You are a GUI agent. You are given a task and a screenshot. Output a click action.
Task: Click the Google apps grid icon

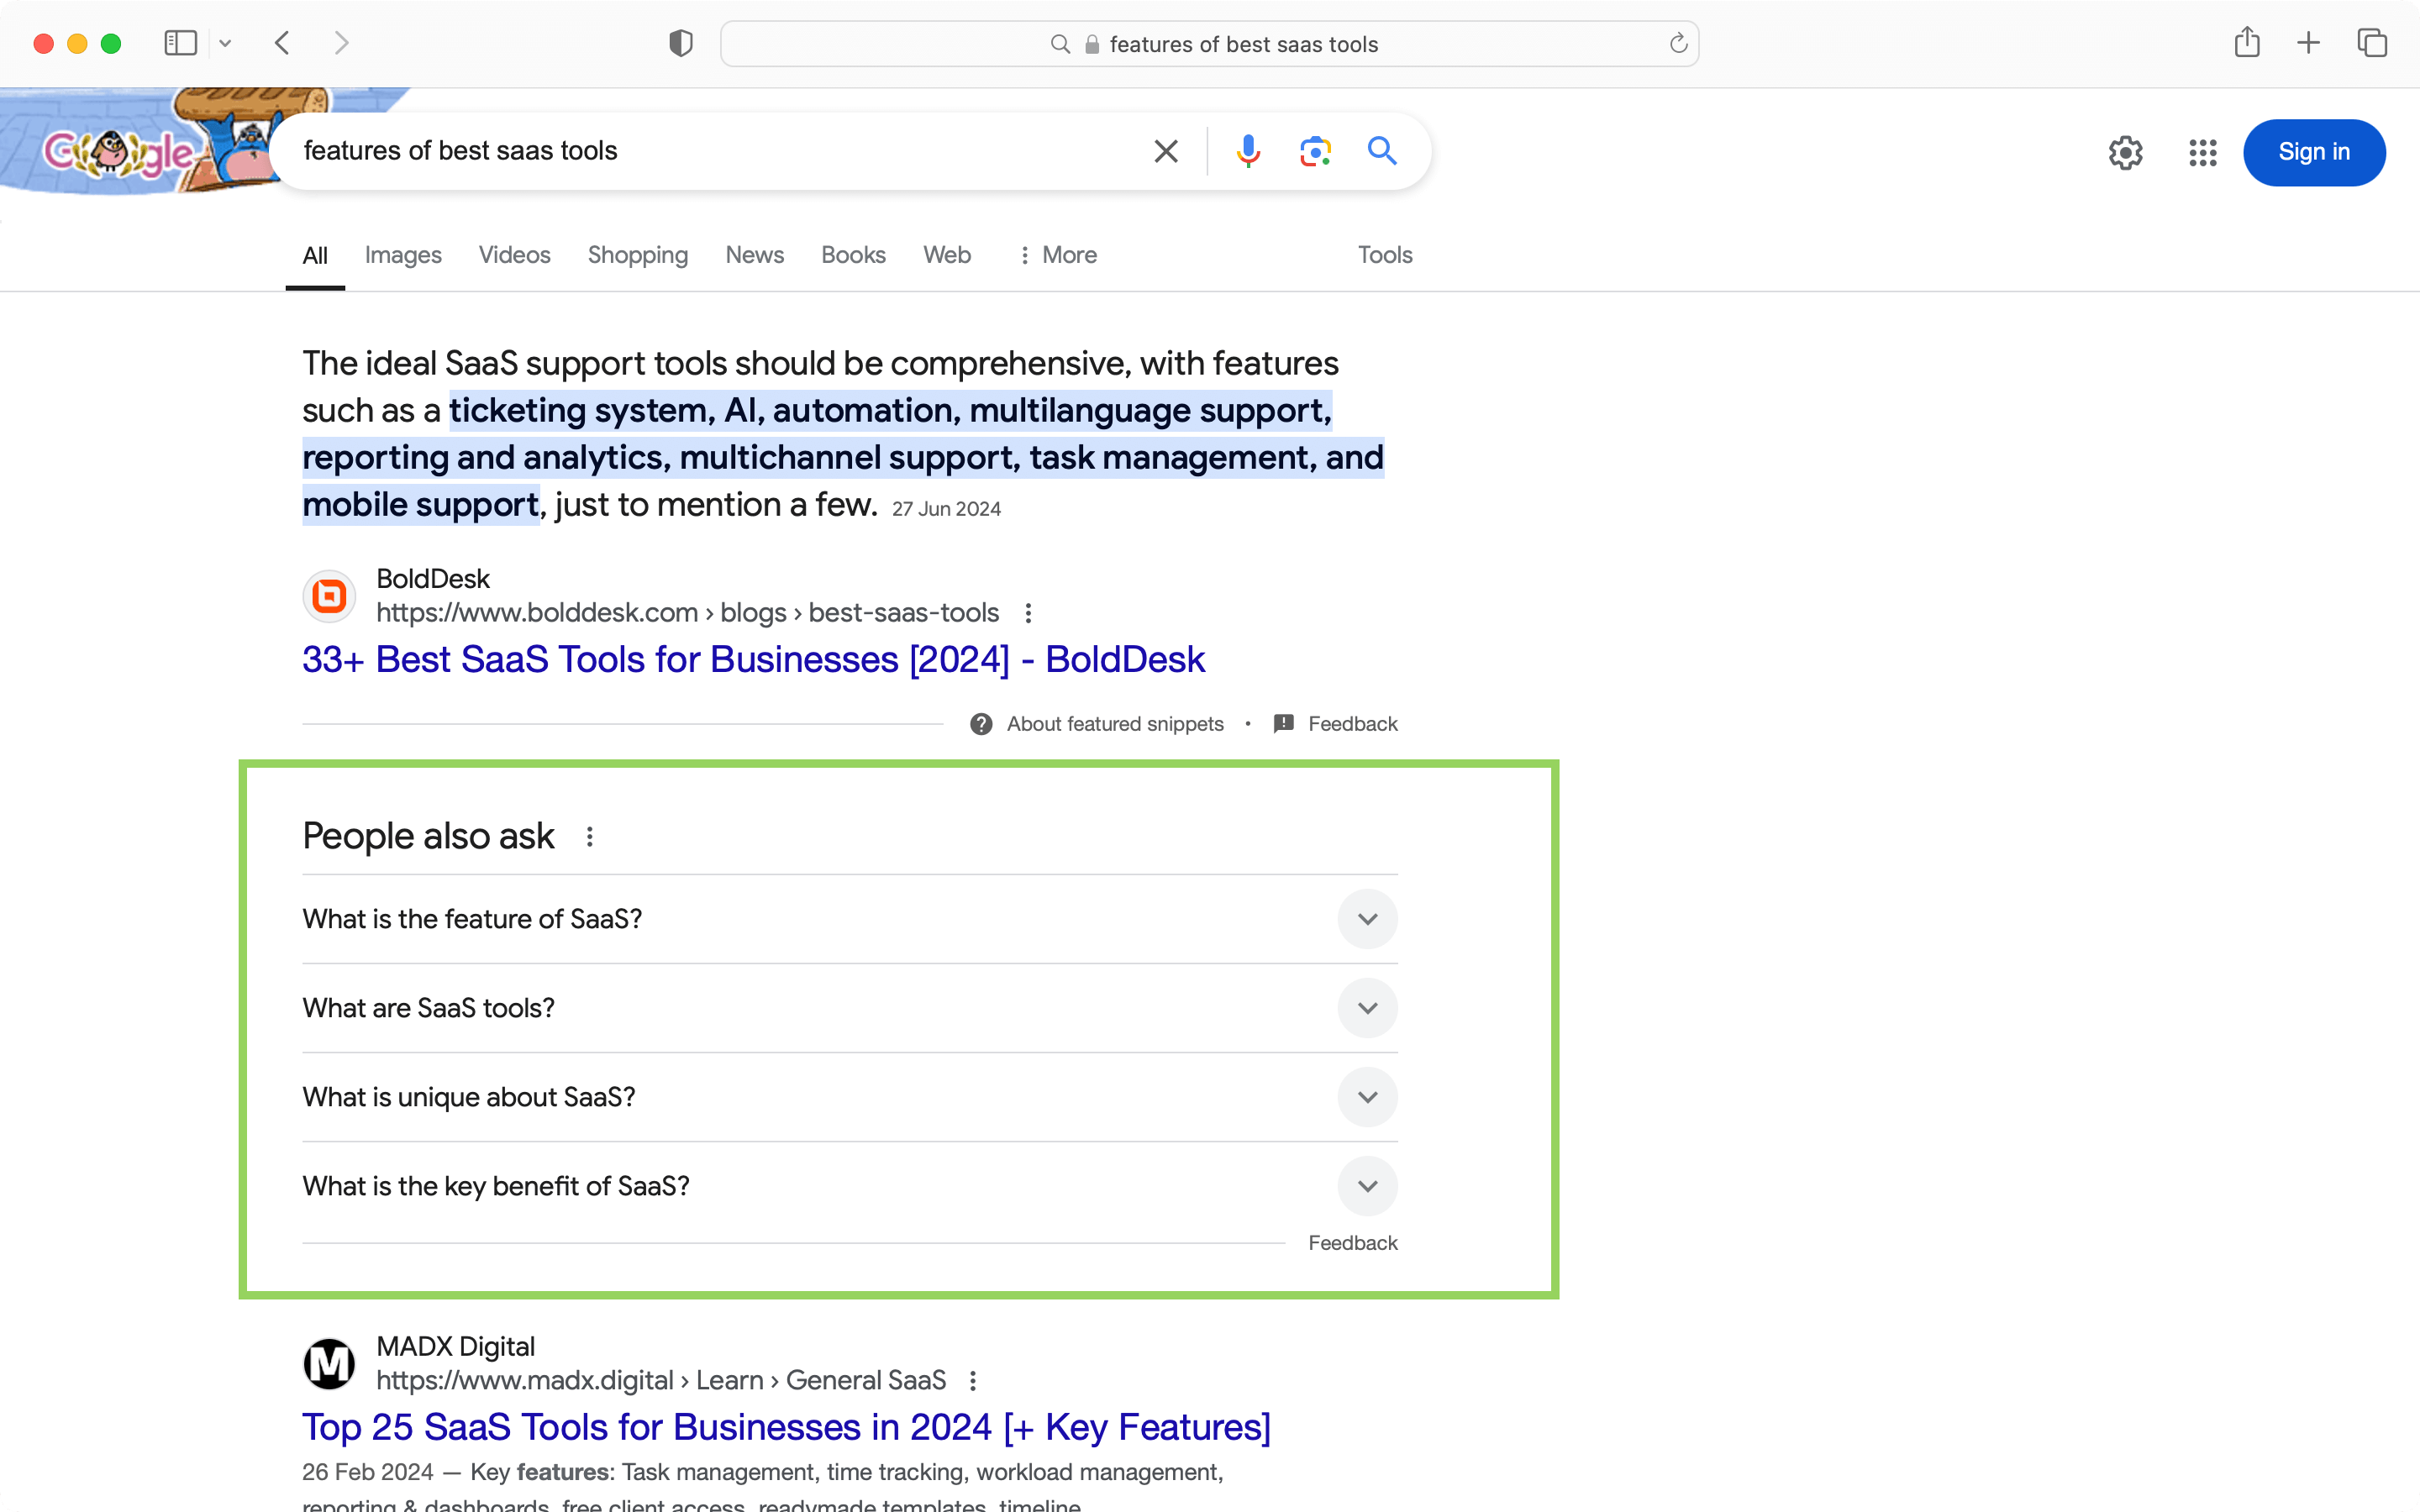click(x=2202, y=153)
